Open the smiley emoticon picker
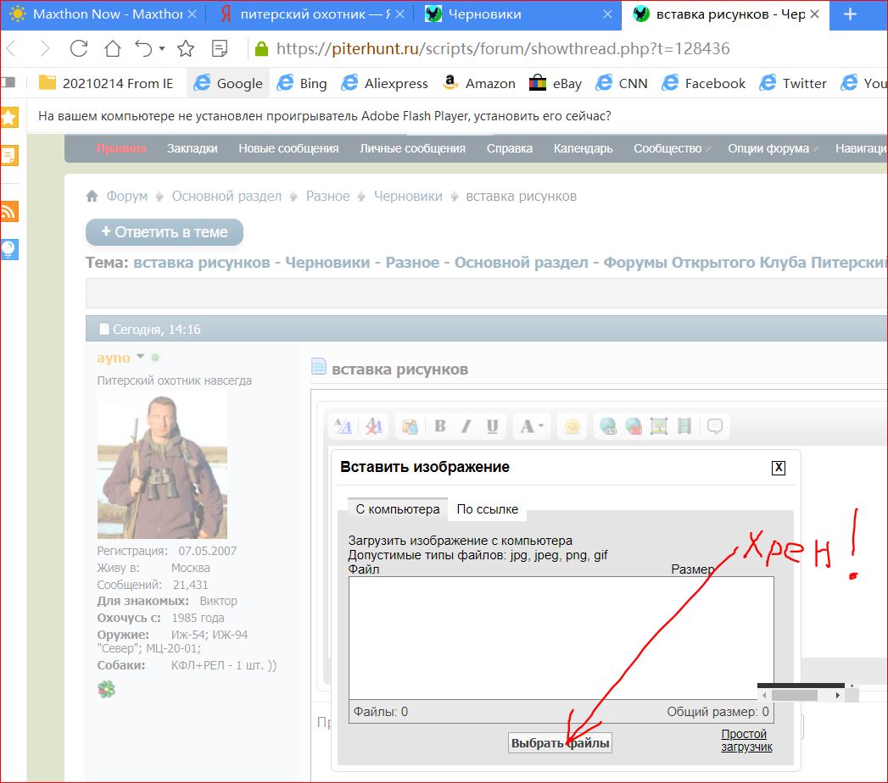888x783 pixels. click(x=572, y=426)
